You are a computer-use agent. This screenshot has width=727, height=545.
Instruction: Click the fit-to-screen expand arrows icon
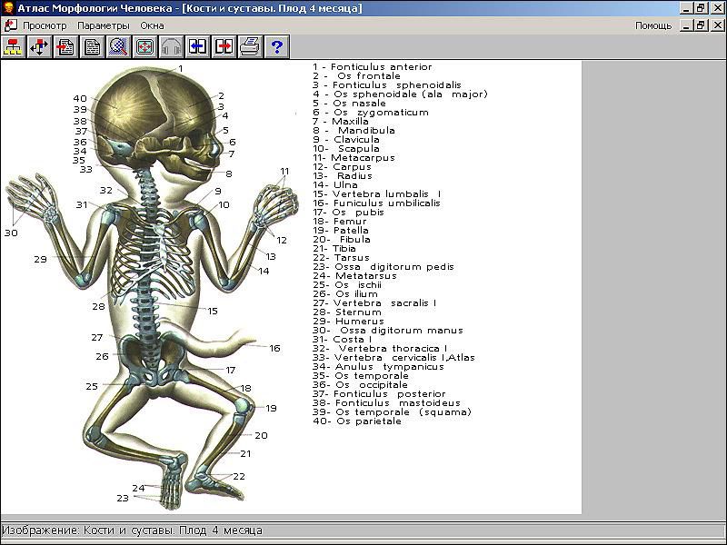click(x=144, y=46)
